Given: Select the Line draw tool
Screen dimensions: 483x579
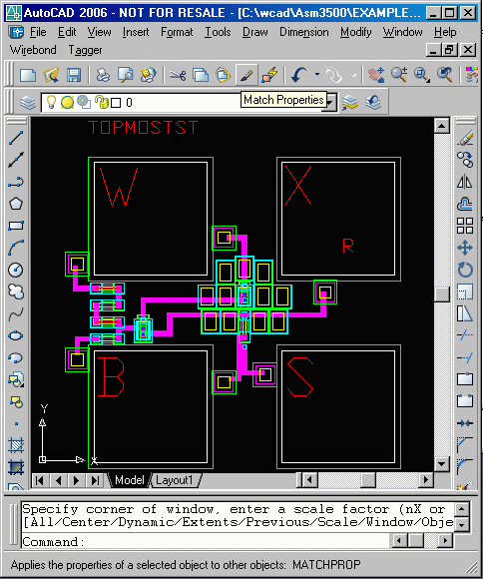Looking at the screenshot, I should coord(16,138).
